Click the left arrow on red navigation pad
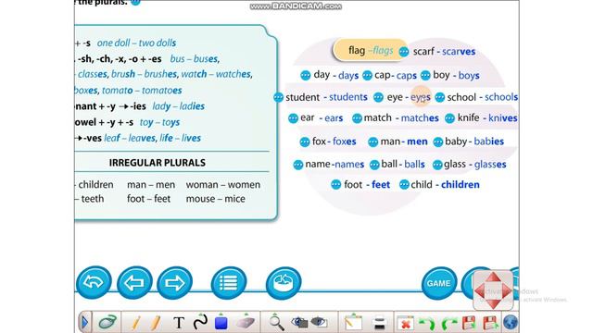 (480, 291)
